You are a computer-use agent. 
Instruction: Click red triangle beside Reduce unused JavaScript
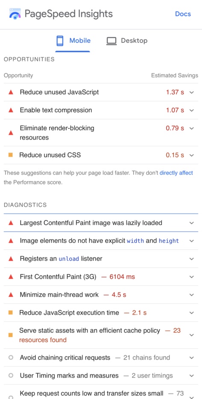tap(11, 92)
